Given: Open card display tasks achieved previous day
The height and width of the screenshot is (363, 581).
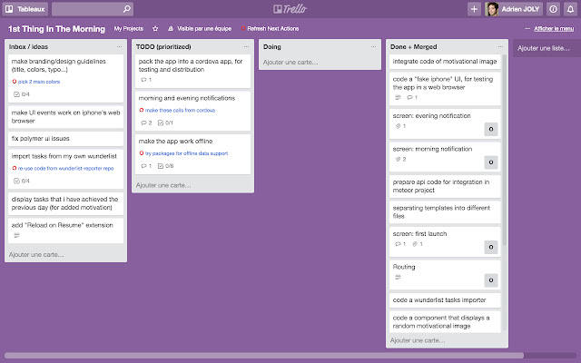Looking at the screenshot, I should tap(65, 203).
